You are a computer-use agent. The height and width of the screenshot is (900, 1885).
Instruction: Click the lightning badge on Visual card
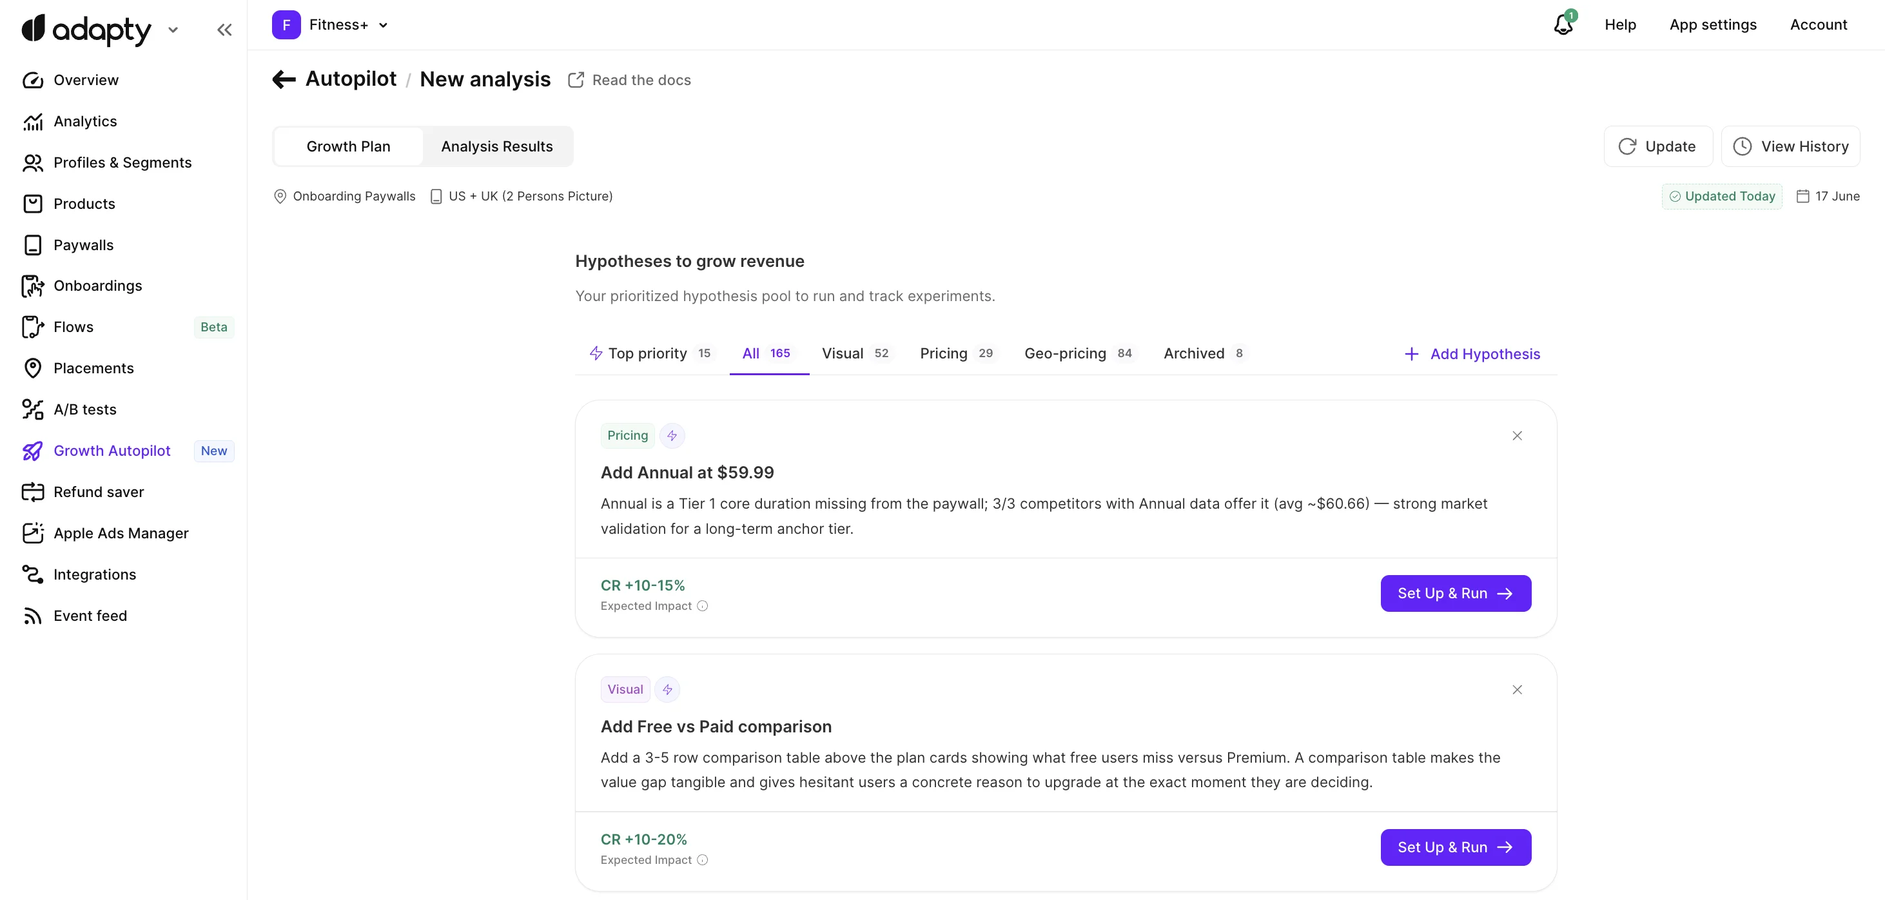[667, 689]
